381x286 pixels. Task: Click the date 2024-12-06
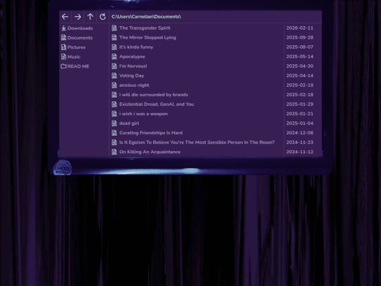300,133
